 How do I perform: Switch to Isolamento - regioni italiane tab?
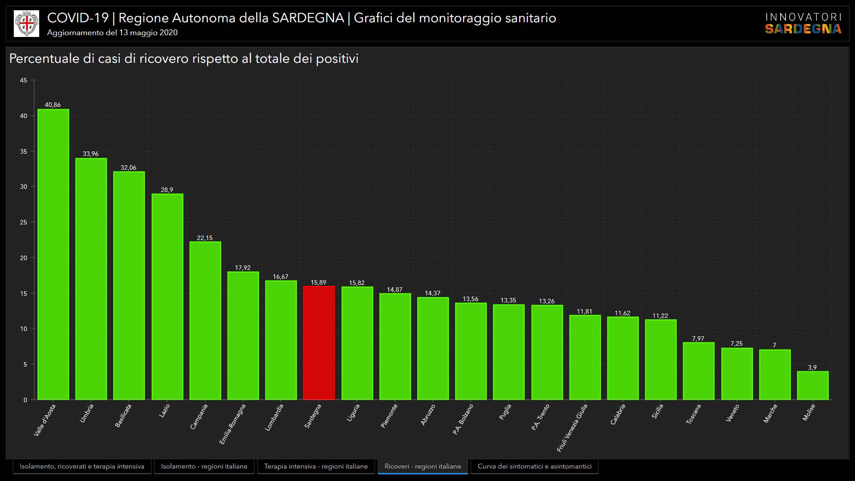[204, 466]
